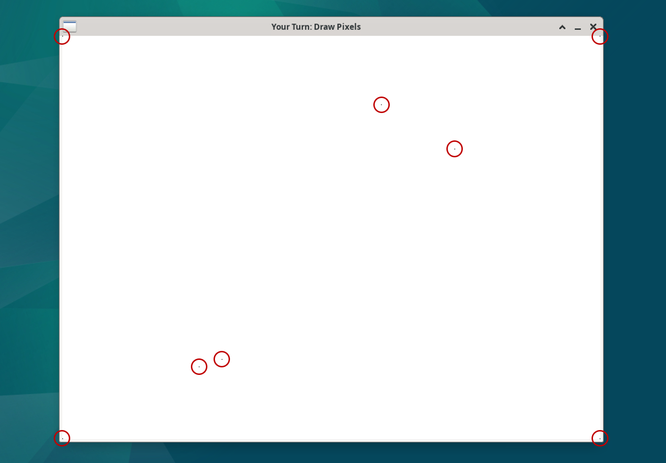Close the Draw Pixels window
This screenshot has height=463, width=666.
click(593, 27)
